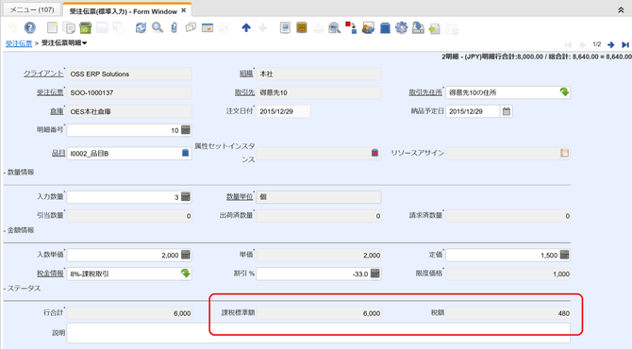Image resolution: width=632 pixels, height=349 pixels.
Task: Open the 取引先住所 dropdown
Action: tap(564, 92)
